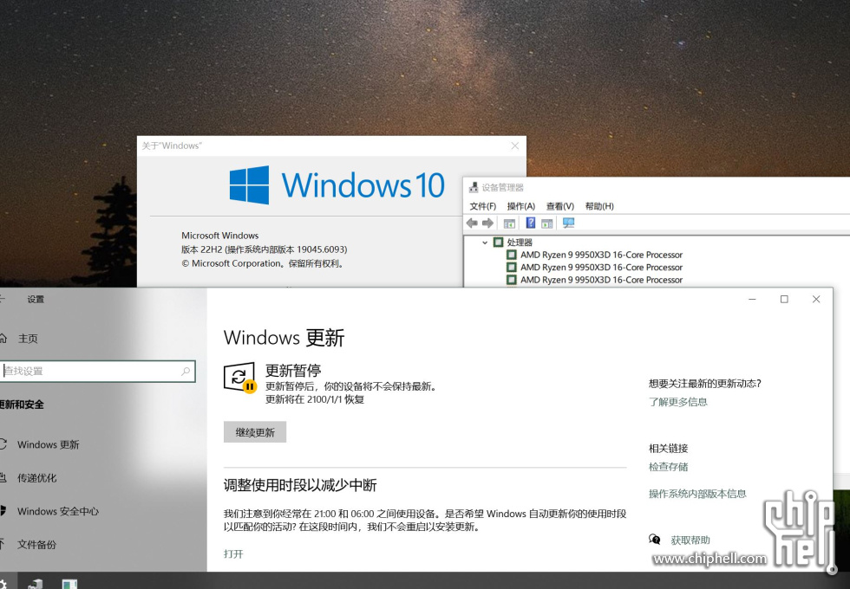This screenshot has height=589, width=850.
Task: Open the 检查存储 link
Action: (669, 467)
